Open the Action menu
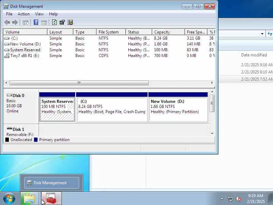The image size is (273, 205). pyautogui.click(x=24, y=14)
